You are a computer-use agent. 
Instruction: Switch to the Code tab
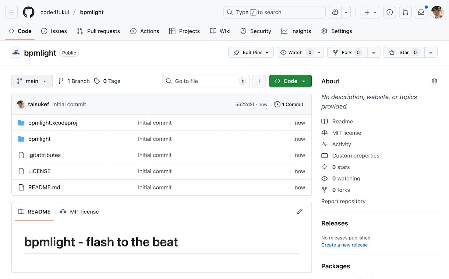coord(20,31)
